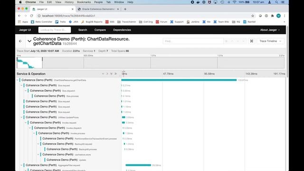Viewport: 304px width, 171px height.
Task: Open the Travel/Admin bookmark folder
Action: point(127,22)
